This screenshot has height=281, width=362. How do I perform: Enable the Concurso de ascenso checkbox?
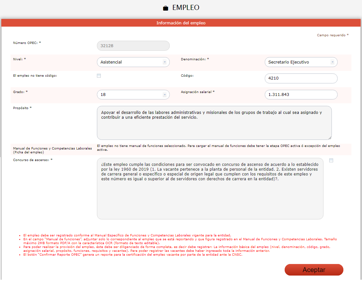point(331,160)
